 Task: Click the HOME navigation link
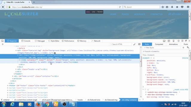(113, 14)
